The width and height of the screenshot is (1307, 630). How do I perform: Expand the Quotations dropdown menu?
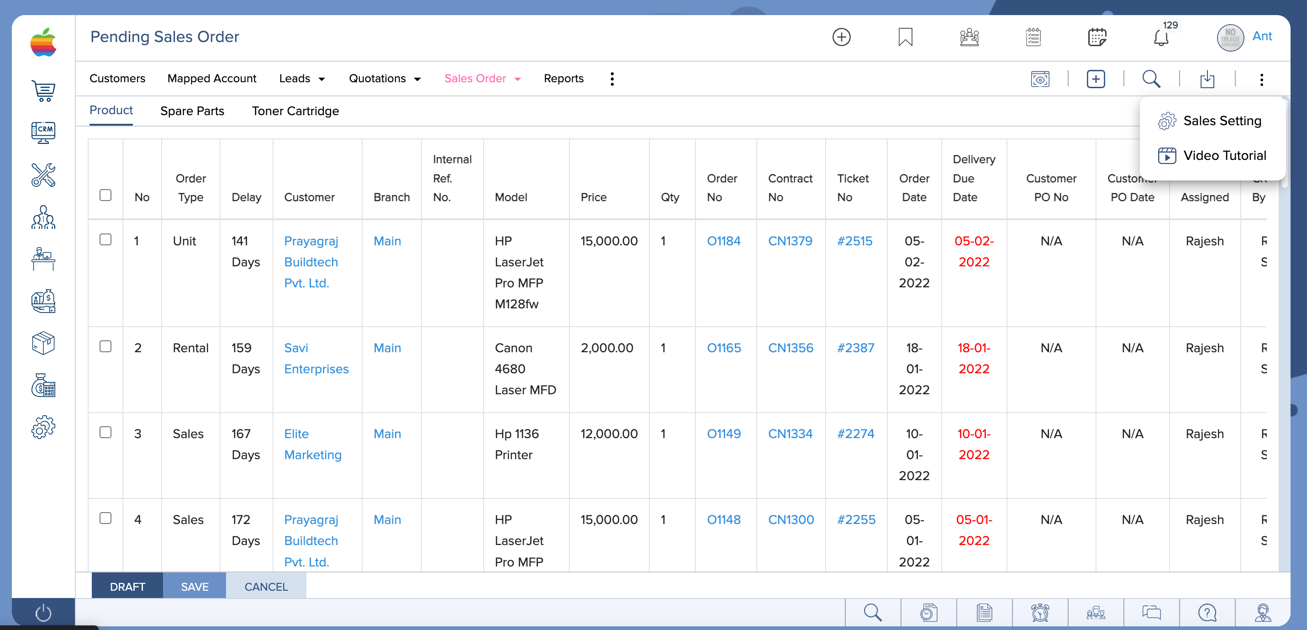coord(385,79)
